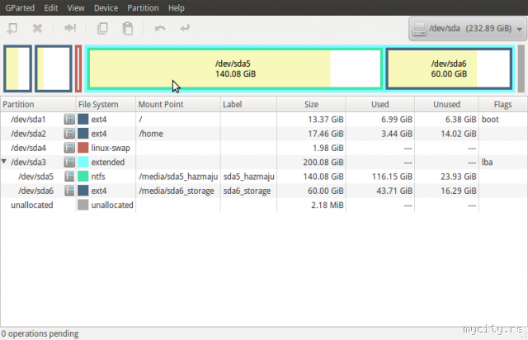
Task: Open the View menu
Action: coord(76,7)
